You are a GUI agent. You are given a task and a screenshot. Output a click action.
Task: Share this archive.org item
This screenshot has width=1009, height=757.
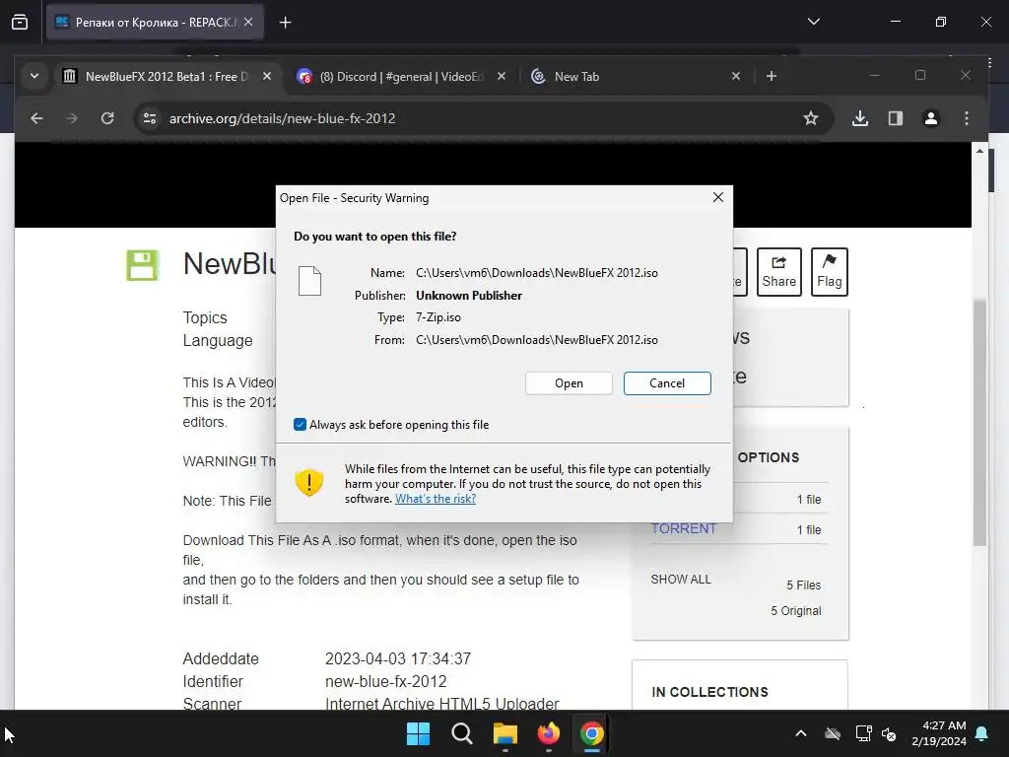click(778, 272)
